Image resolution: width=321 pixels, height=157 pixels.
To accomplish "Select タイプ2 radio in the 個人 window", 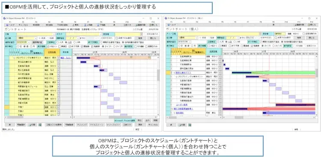I will 274,46.
